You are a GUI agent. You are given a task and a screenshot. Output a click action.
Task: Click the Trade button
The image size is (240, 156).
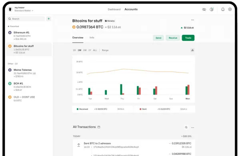188,38
